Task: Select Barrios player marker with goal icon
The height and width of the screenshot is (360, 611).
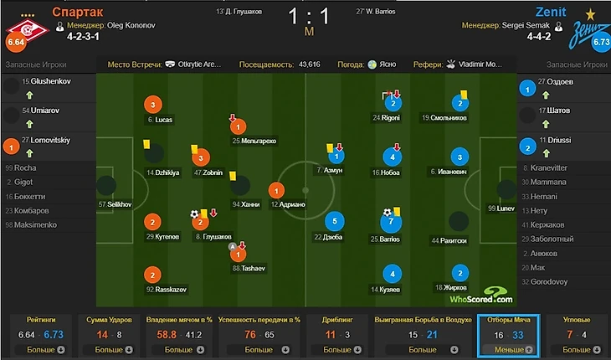Action: pos(390,221)
